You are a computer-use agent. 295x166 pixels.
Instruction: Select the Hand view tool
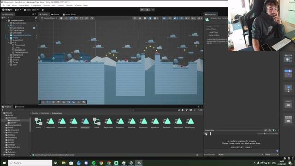[61, 18]
